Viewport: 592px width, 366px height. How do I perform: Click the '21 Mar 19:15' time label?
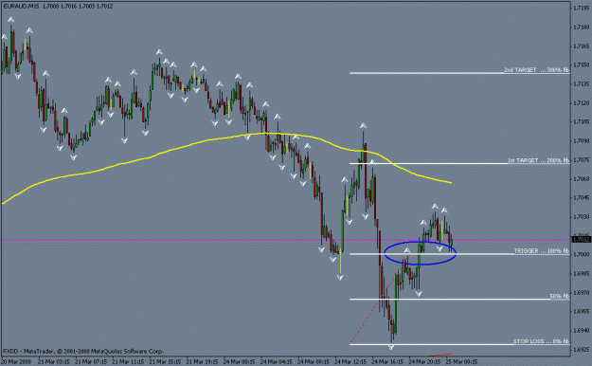click(x=202, y=362)
